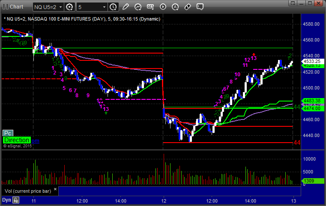Click the Pc button on chart
Image resolution: width=326 pixels, height=206 pixels.
coord(8,133)
